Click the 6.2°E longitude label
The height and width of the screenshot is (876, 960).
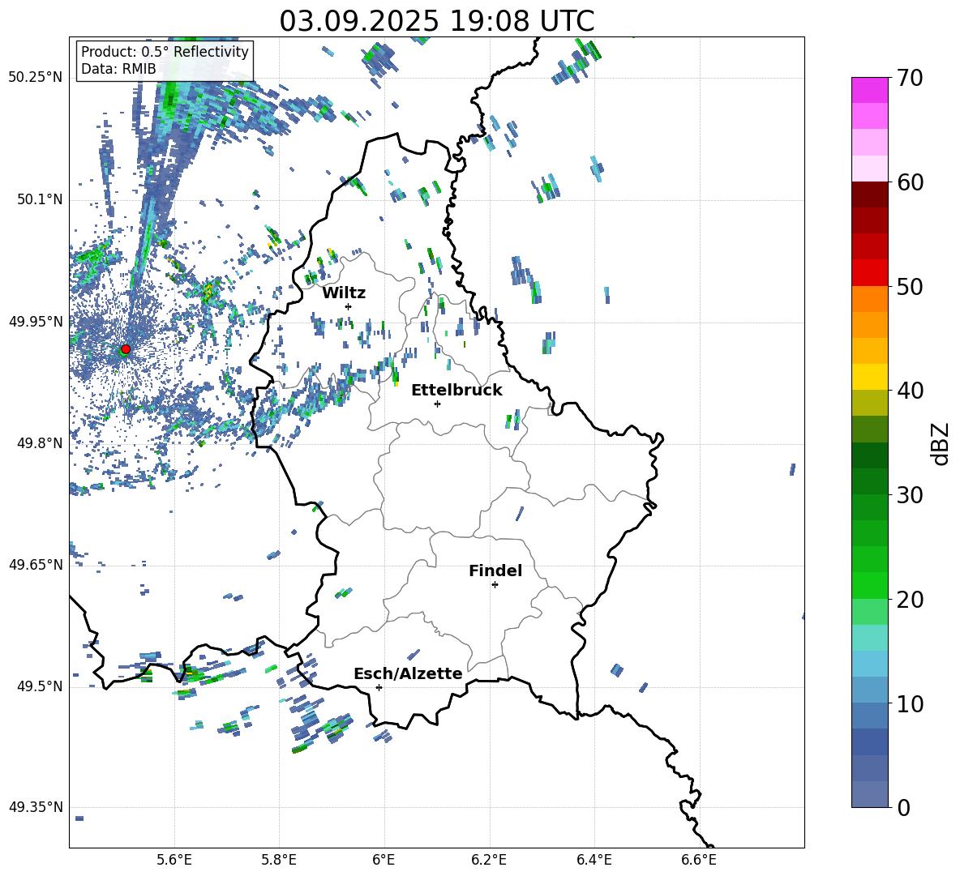[489, 860]
